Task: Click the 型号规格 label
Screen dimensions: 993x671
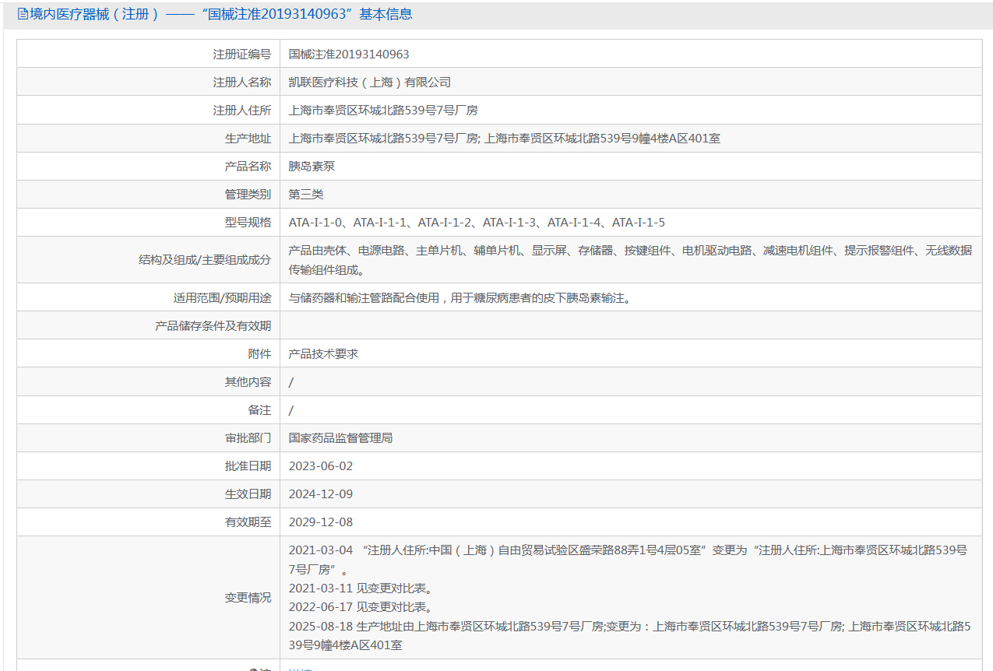Action: [248, 223]
